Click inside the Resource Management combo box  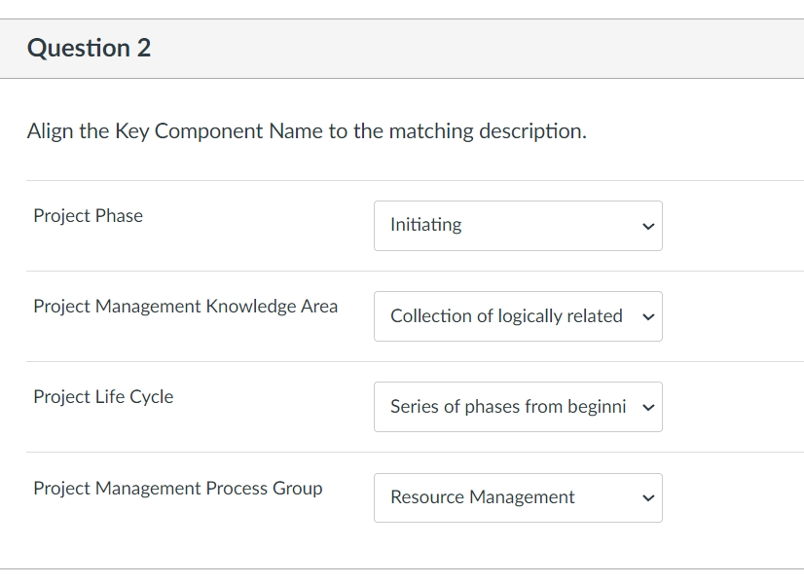tap(487, 497)
